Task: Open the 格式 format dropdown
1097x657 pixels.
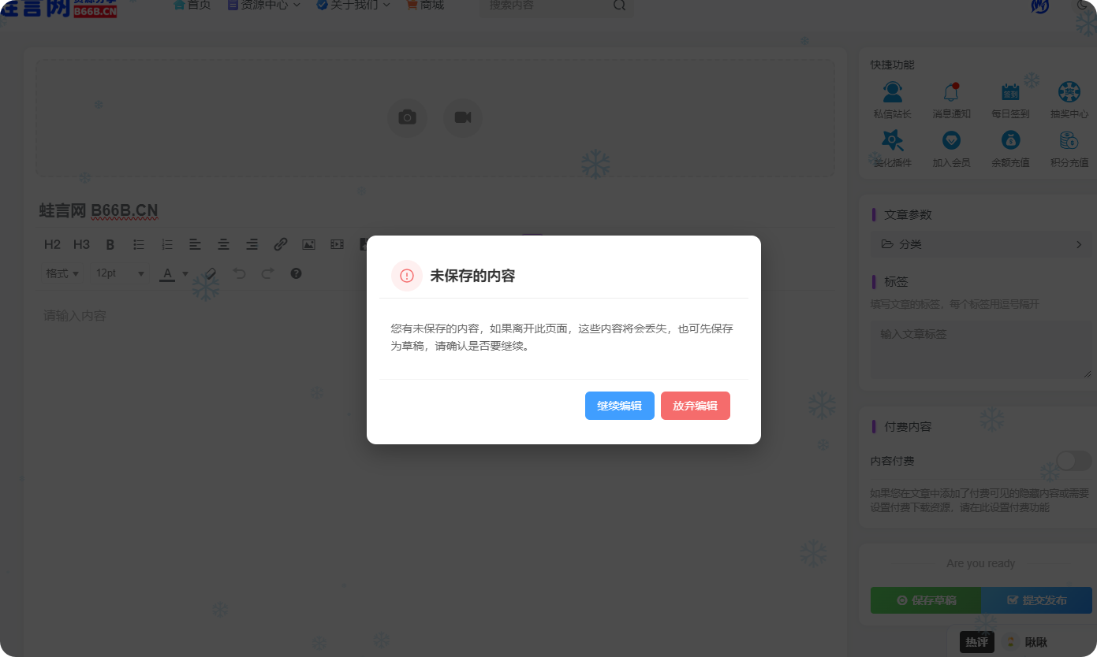Action: (x=62, y=273)
